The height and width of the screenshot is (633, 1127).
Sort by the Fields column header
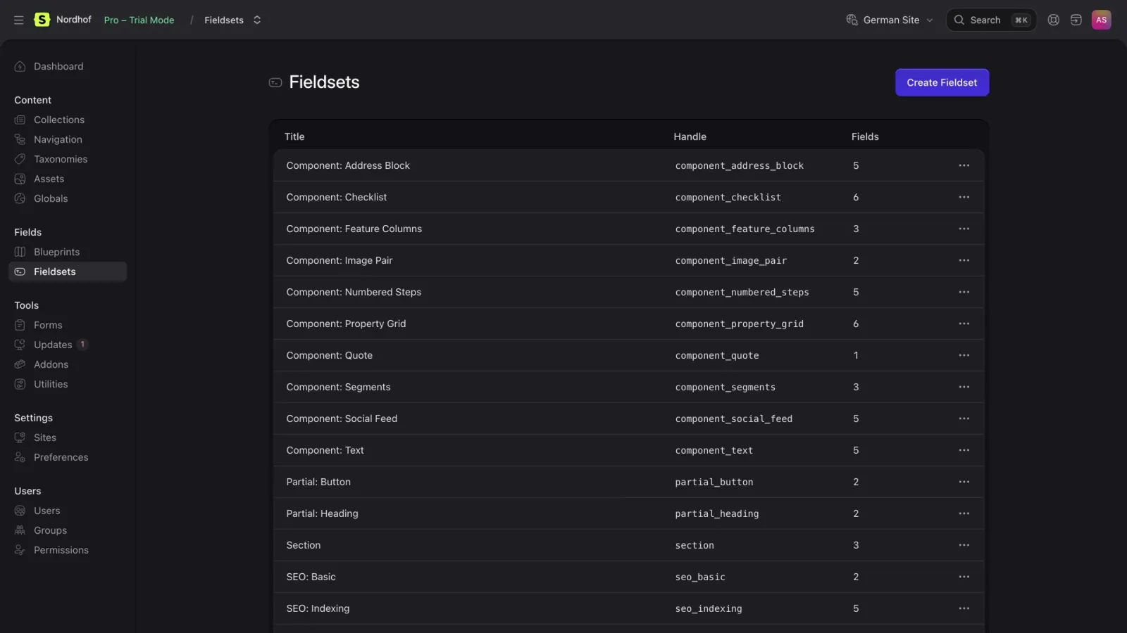point(865,136)
